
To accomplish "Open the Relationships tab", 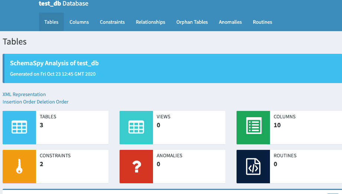I will point(150,22).
